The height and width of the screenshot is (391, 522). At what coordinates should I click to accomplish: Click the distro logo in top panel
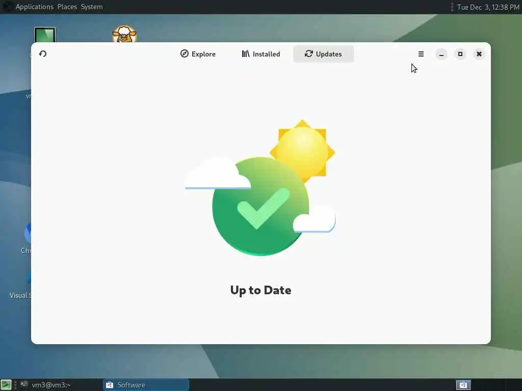pos(7,7)
